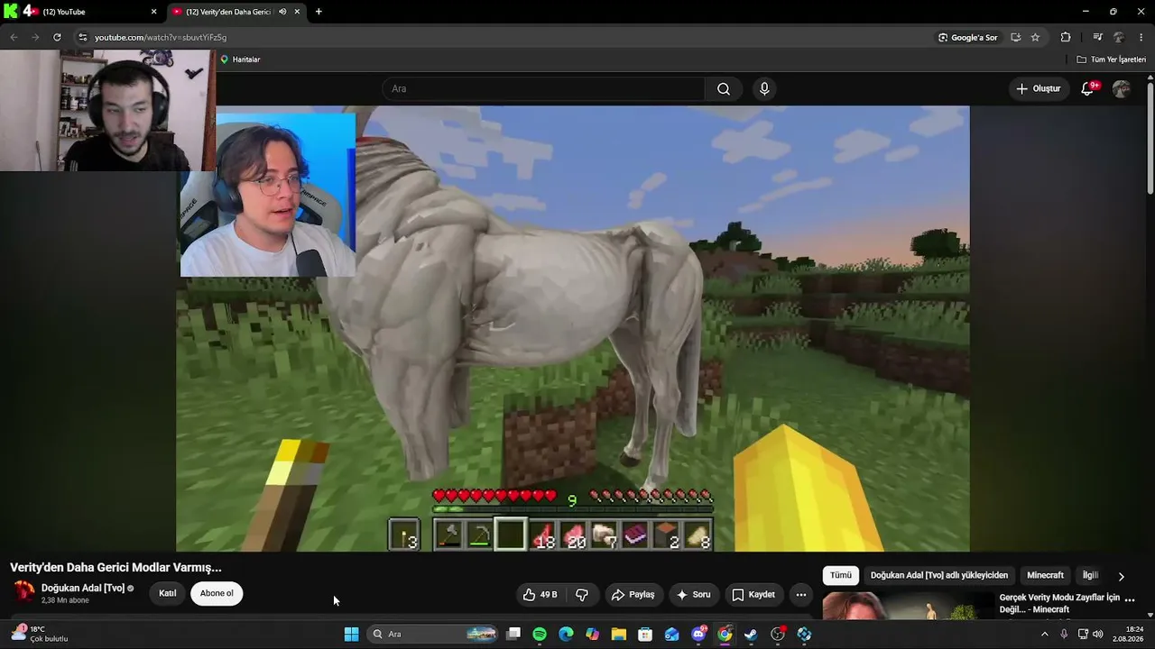Viewport: 1155px width, 649px height.
Task: Open YouTube notifications bell
Action: (1087, 88)
